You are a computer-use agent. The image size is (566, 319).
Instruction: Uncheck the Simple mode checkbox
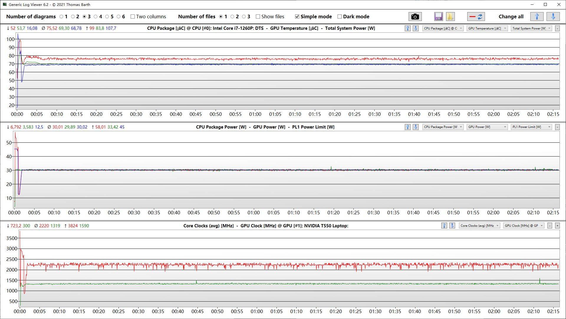click(297, 17)
